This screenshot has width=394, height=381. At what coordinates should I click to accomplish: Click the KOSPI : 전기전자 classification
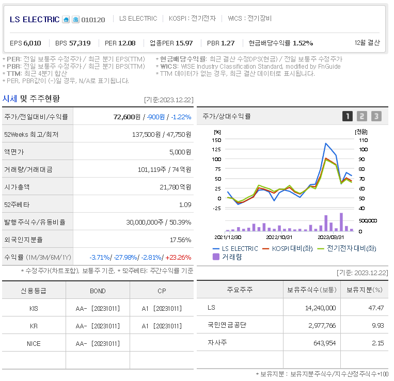pos(192,19)
